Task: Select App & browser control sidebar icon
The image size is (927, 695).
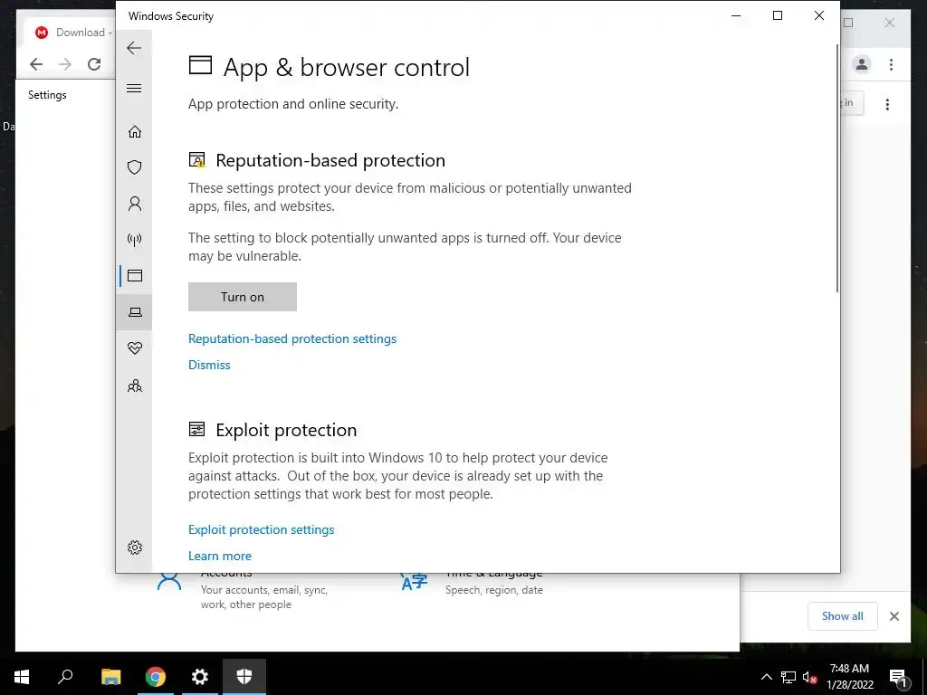Action: (x=135, y=275)
